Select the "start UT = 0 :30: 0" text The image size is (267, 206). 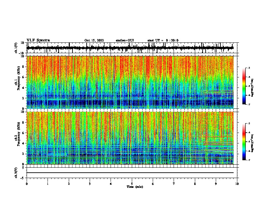tap(163, 40)
